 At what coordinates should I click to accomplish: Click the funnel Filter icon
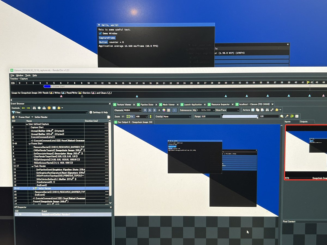pyautogui.click(x=13, y=112)
